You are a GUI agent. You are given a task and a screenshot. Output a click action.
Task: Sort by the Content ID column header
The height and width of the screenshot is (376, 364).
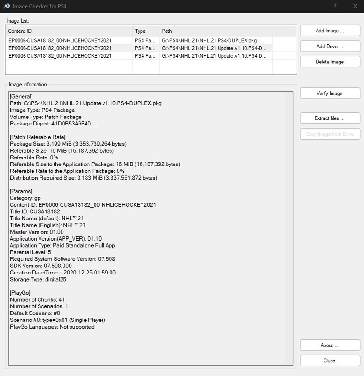pos(69,31)
